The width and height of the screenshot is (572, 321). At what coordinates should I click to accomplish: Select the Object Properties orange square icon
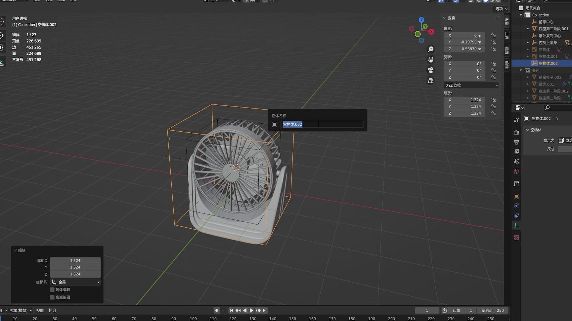pyautogui.click(x=516, y=196)
